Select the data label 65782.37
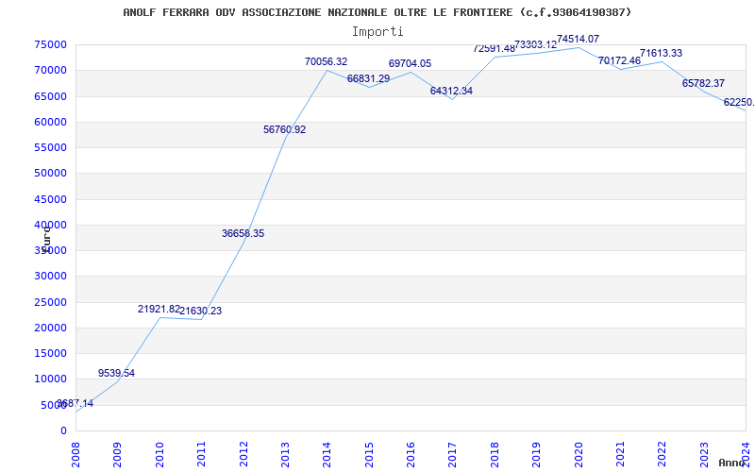The width and height of the screenshot is (755, 472). (x=703, y=83)
